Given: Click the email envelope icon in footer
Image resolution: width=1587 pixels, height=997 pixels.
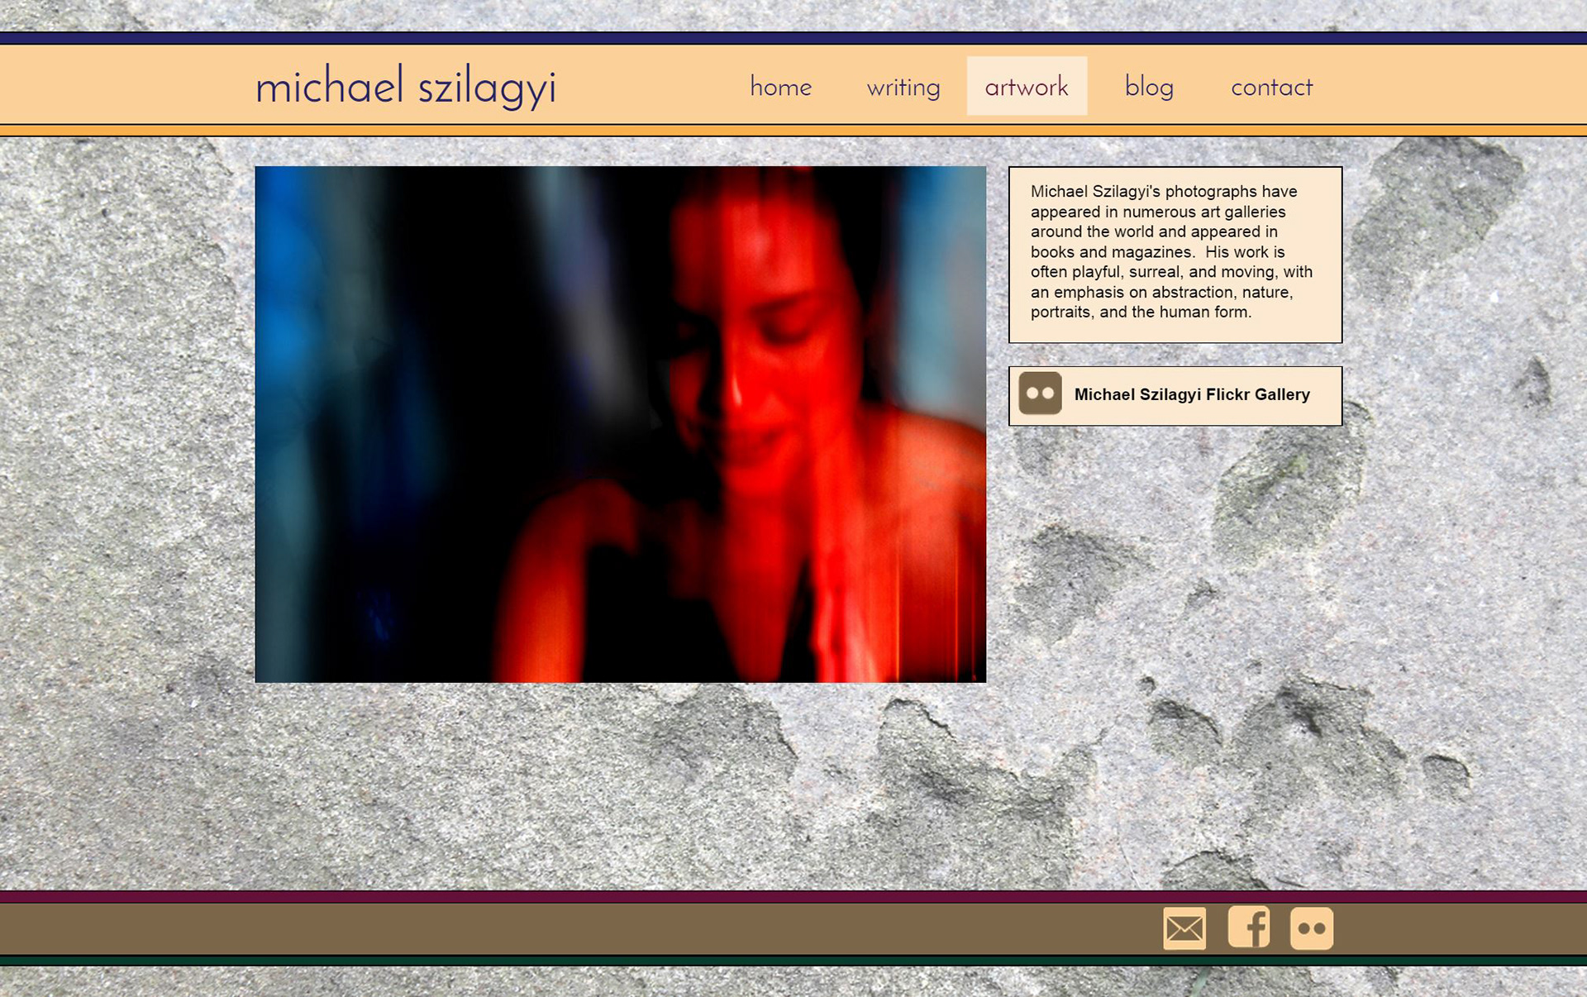Looking at the screenshot, I should pos(1184,928).
